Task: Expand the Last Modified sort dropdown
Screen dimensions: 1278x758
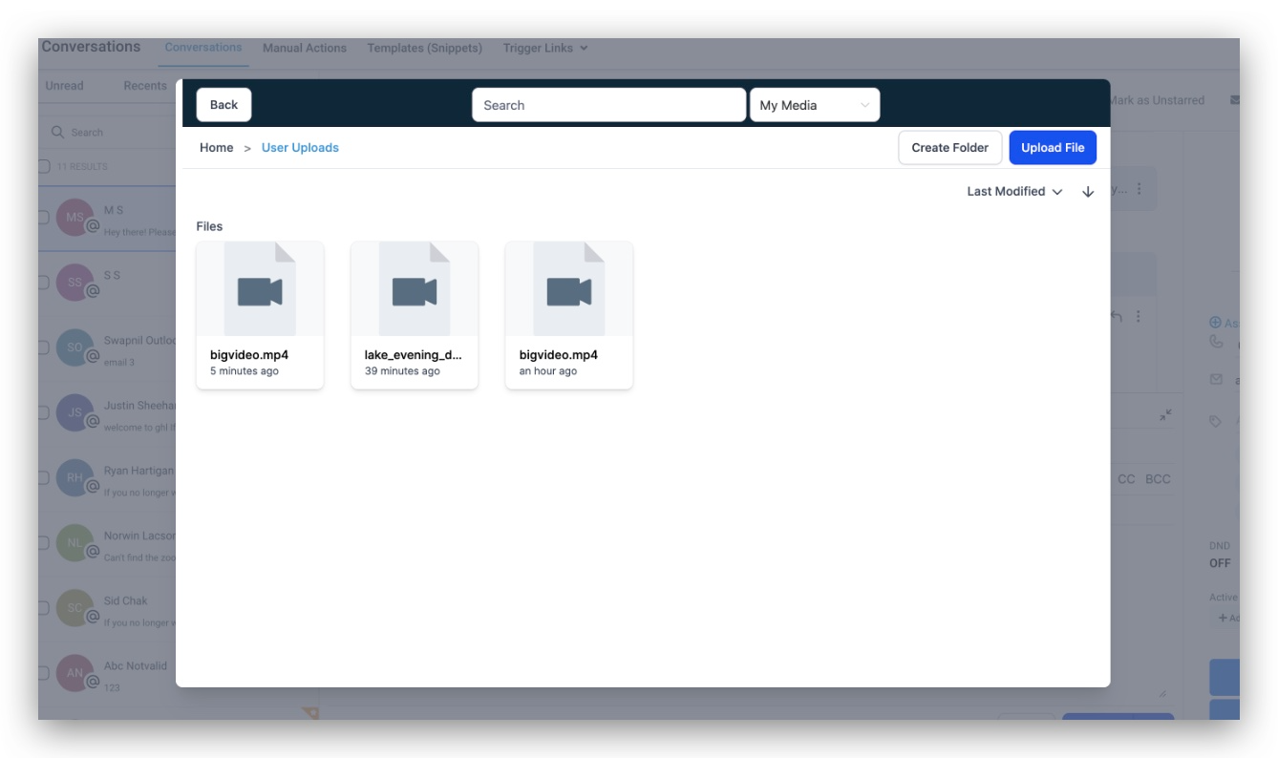Action: point(1014,192)
